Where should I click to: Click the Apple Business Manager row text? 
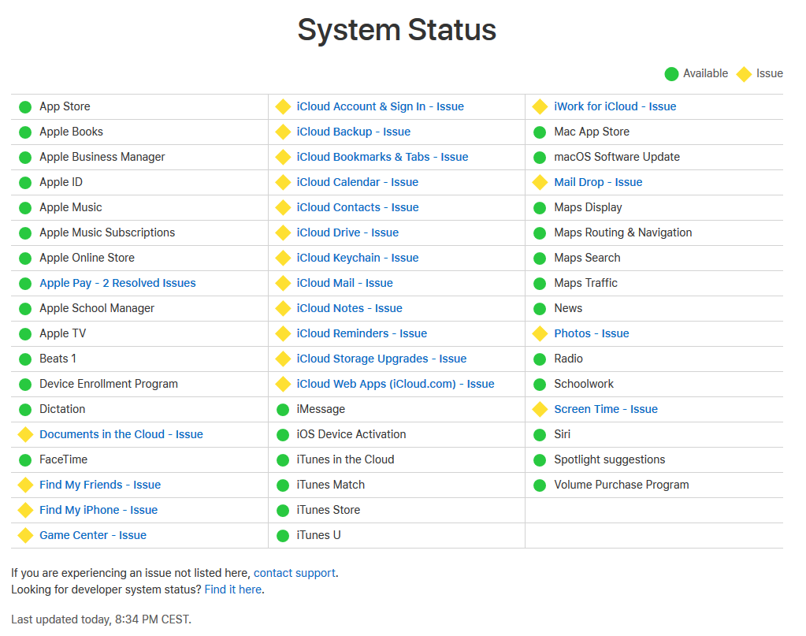click(102, 157)
